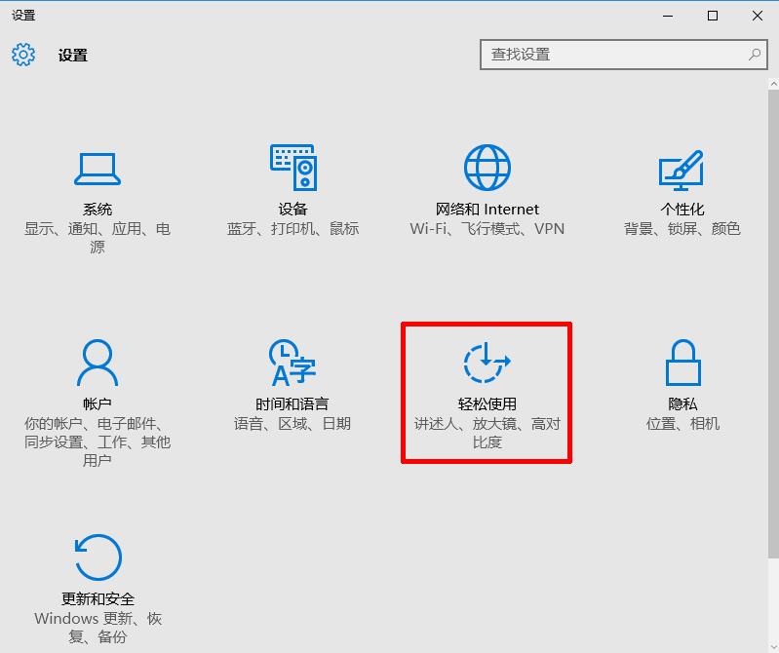The image size is (779, 653).
Task: Open the 网络和 Internet label
Action: [487, 210]
